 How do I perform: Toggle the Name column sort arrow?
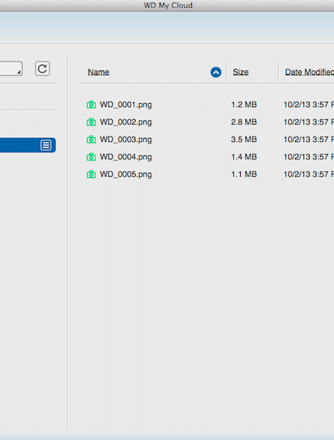[216, 72]
